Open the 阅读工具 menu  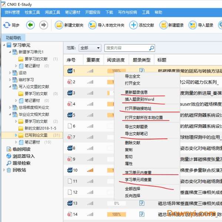53,13
